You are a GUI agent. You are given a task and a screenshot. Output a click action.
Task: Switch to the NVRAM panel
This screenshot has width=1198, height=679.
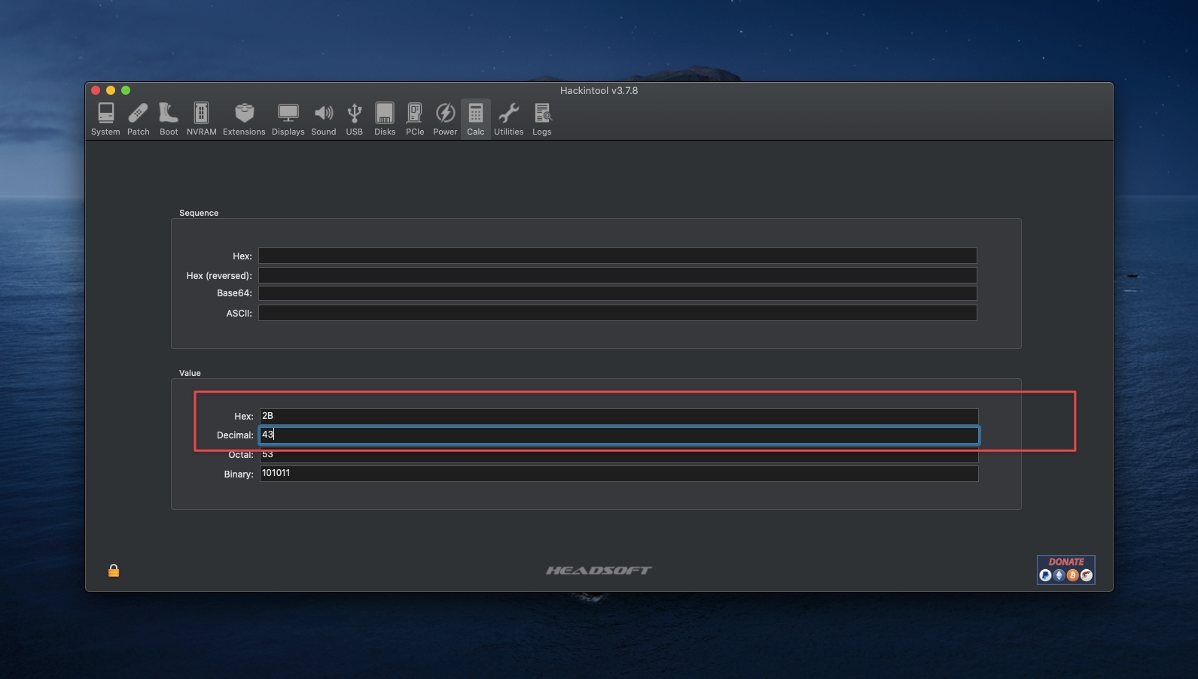tap(201, 119)
